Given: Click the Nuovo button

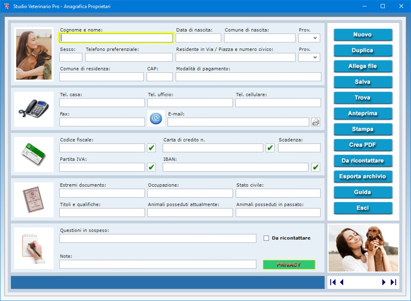Looking at the screenshot, I should click(x=363, y=34).
